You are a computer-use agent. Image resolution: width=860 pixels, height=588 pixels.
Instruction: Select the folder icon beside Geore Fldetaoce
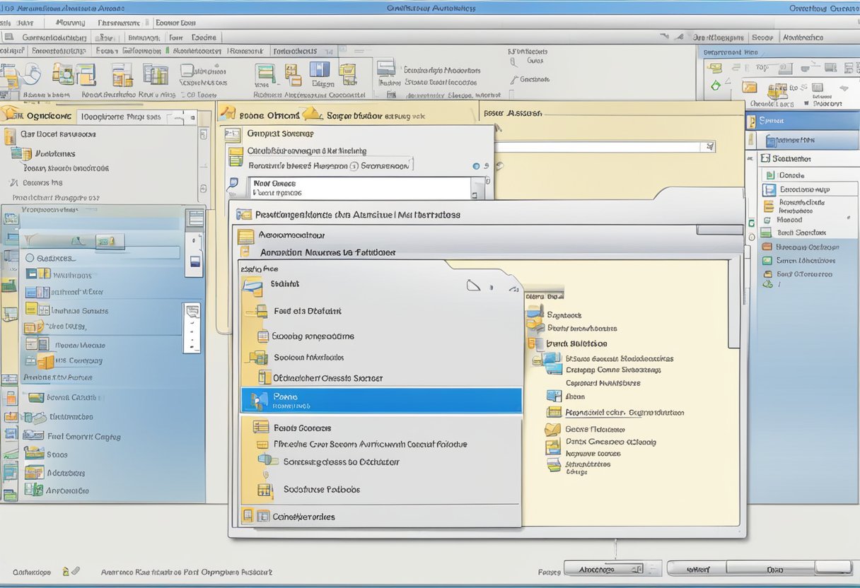click(x=552, y=430)
